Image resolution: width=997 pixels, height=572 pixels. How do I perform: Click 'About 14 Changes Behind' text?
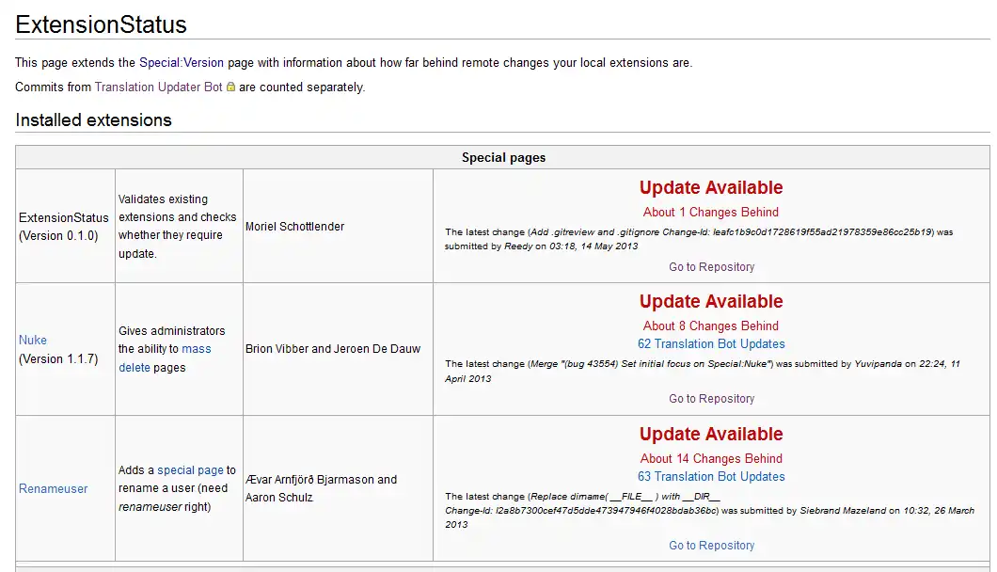point(711,459)
